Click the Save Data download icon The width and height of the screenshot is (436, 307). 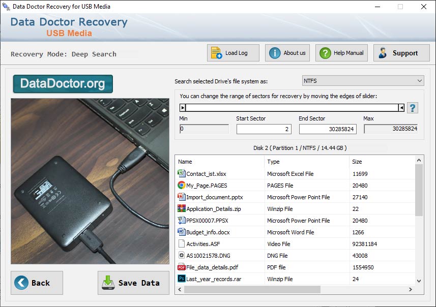(108, 283)
